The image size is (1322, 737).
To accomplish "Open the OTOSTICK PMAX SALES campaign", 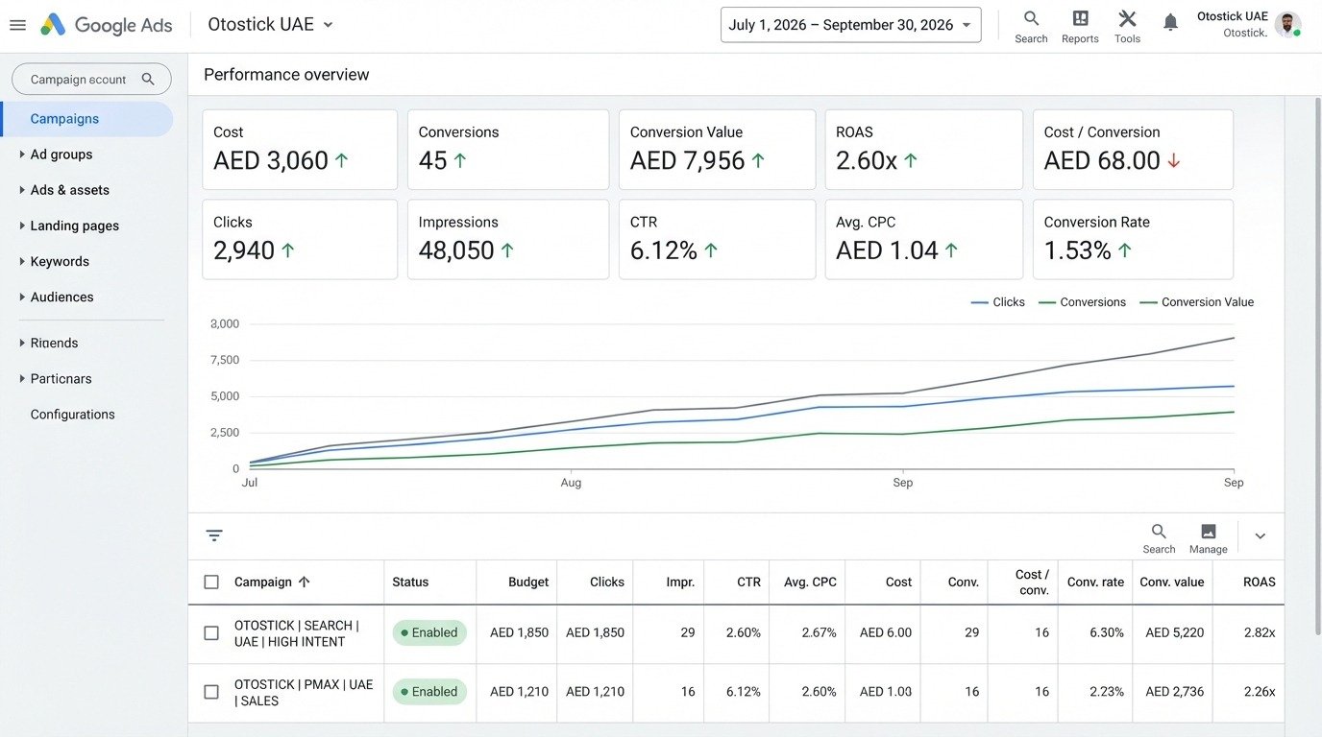I will [x=304, y=693].
